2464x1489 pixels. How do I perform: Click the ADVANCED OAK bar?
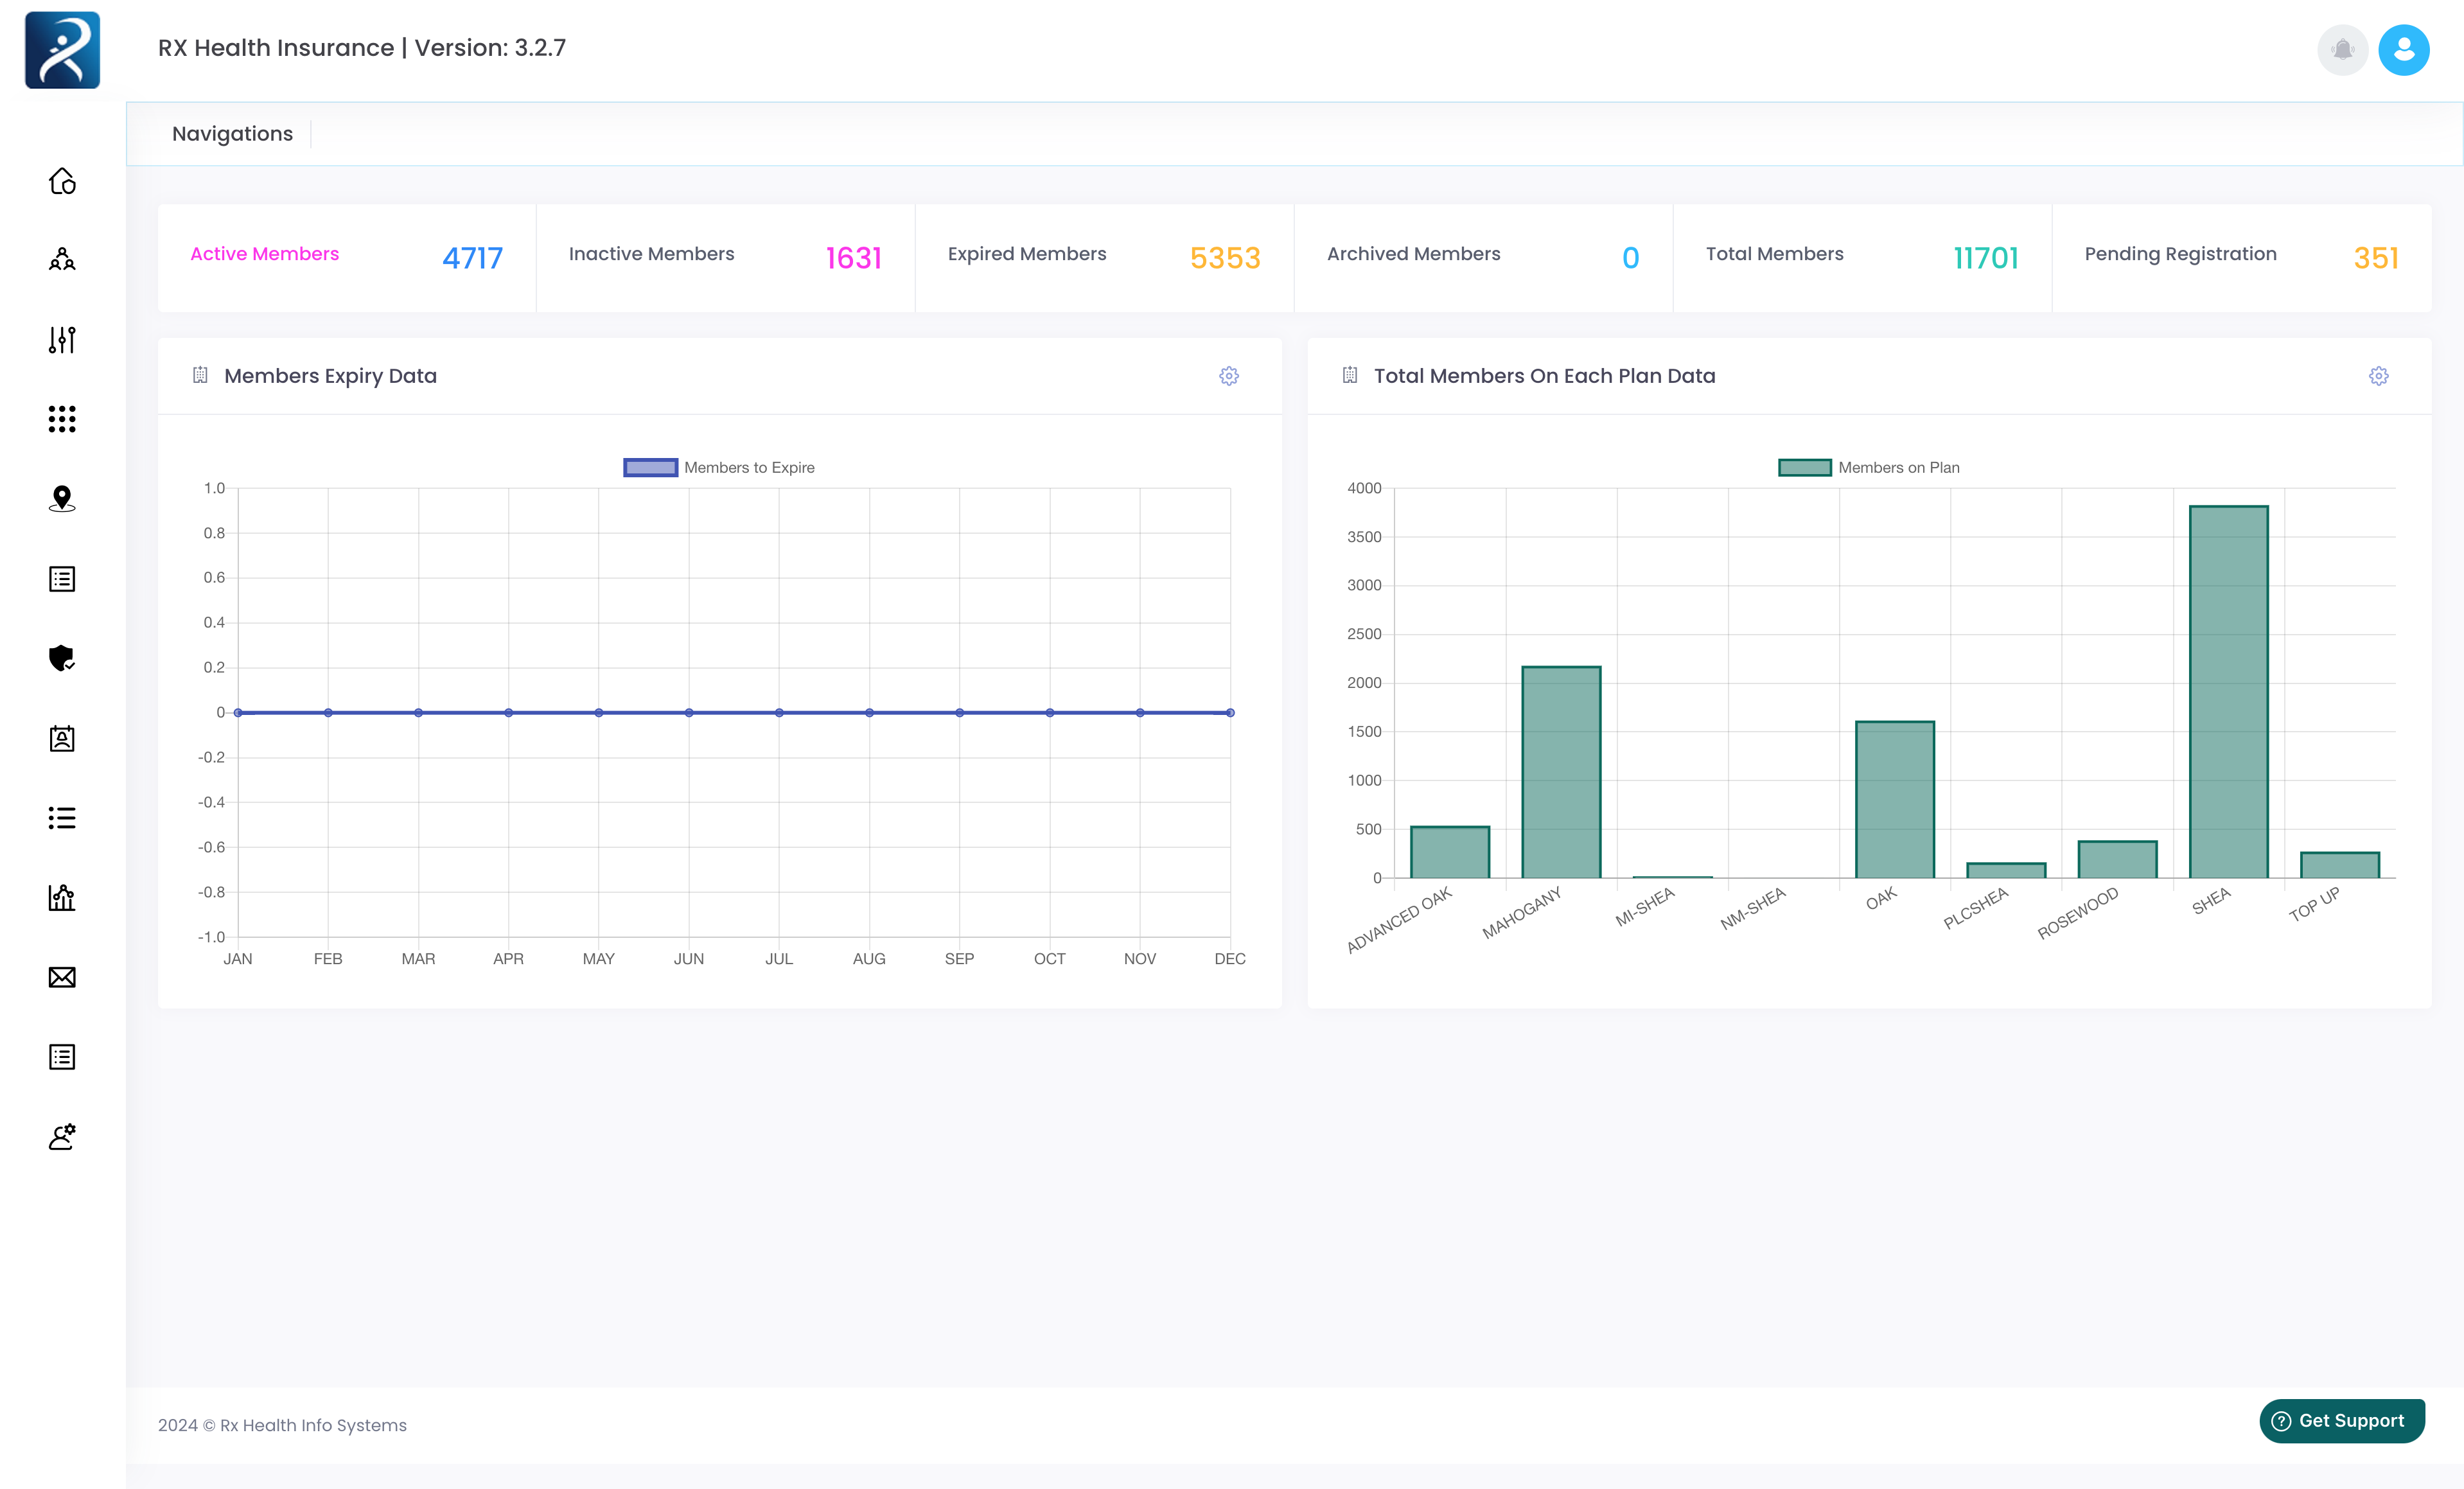(1450, 852)
